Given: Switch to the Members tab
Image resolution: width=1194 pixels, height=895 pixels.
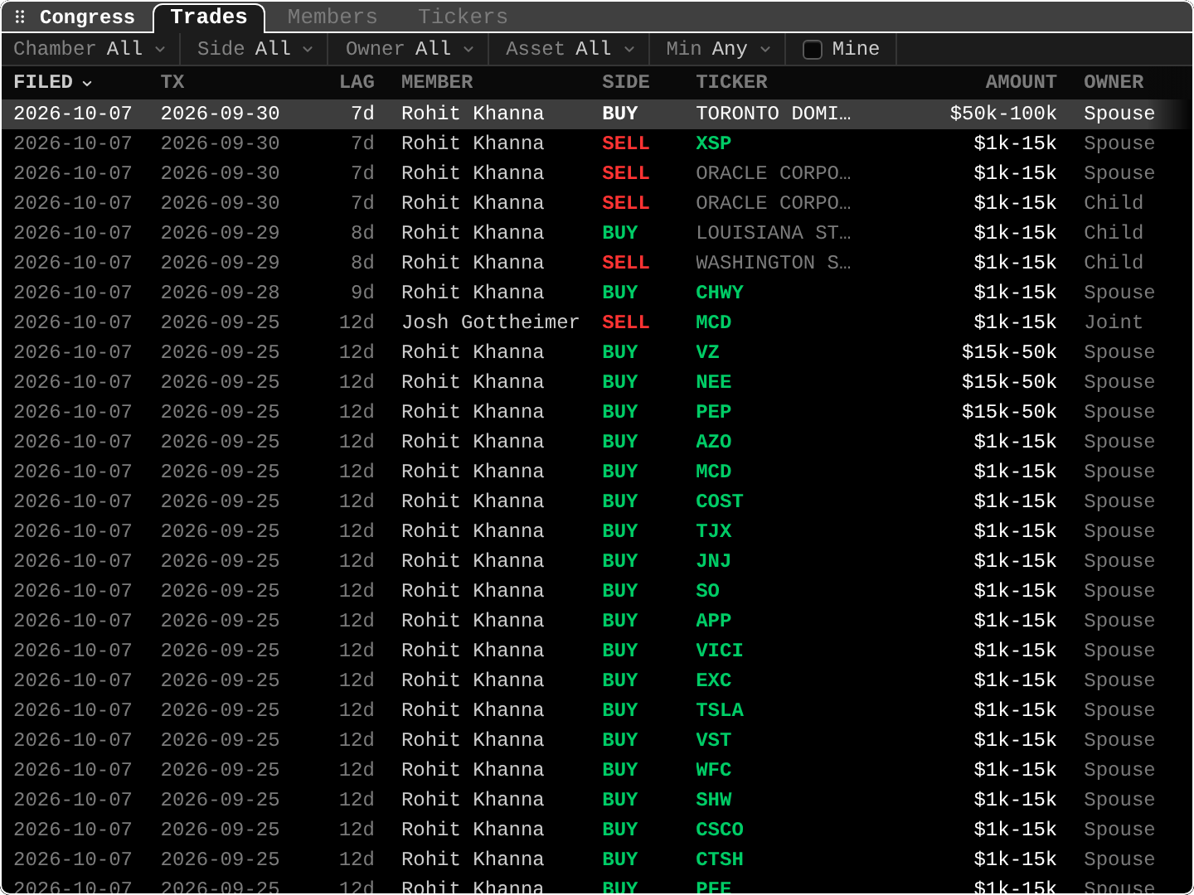Looking at the screenshot, I should pos(332,17).
